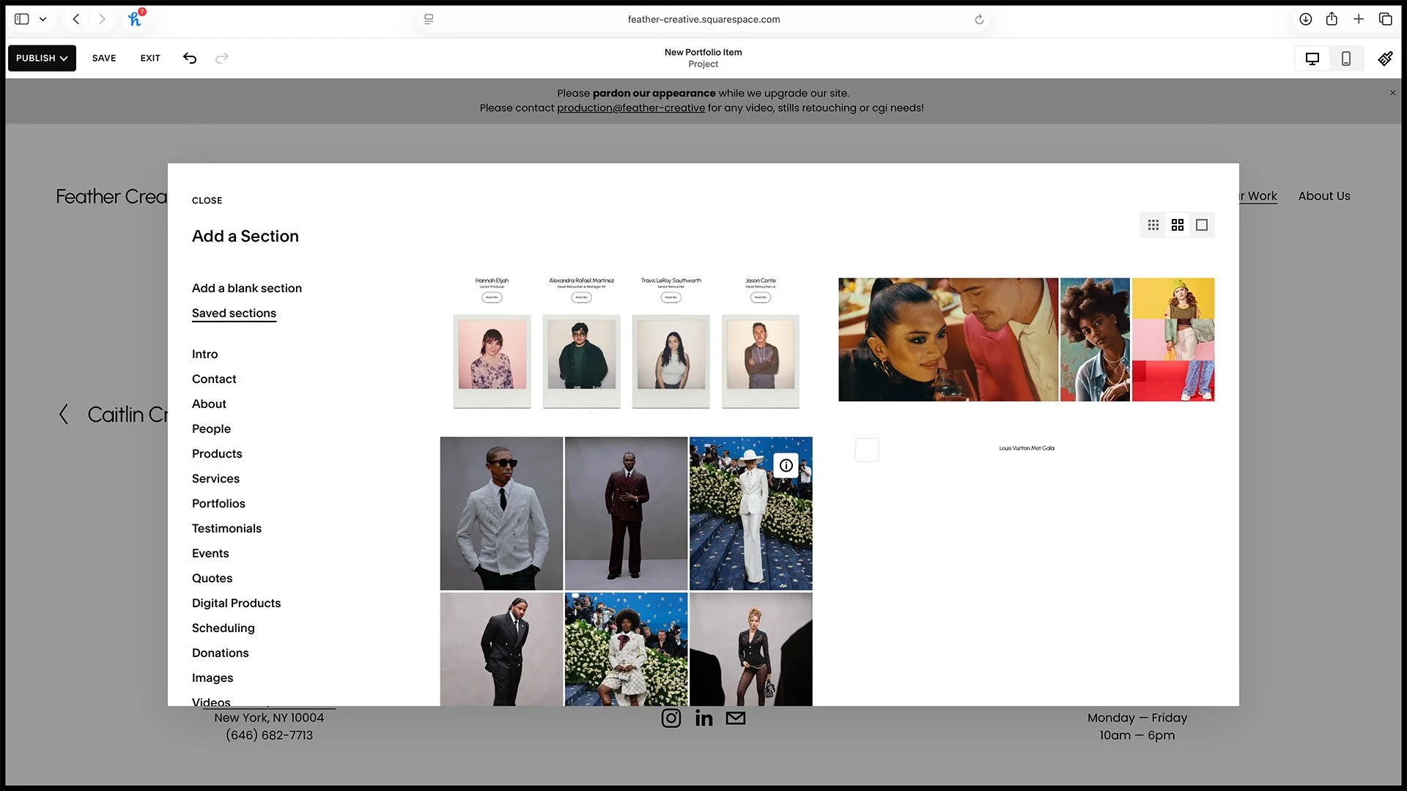Click the email envelope icon in the footer
This screenshot has height=791, width=1407.
point(735,718)
